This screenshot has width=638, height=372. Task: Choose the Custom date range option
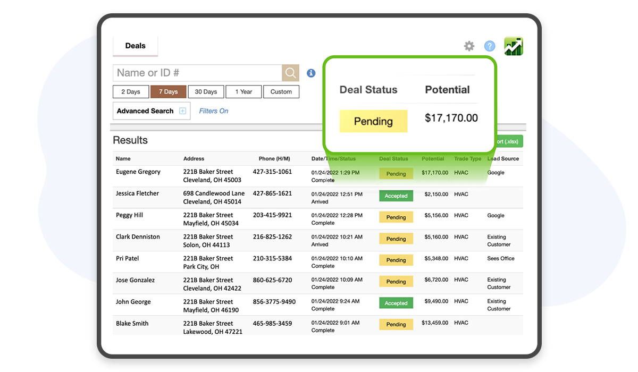click(x=281, y=92)
